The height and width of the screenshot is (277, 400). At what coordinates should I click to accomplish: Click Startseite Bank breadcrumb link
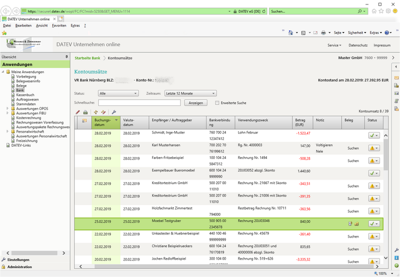(x=87, y=58)
